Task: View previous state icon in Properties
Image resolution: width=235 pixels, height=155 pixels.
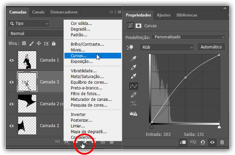Action: [193, 142]
